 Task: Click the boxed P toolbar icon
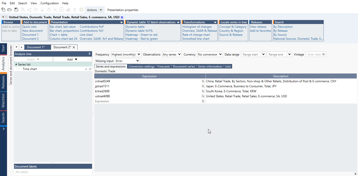coord(62,10)
